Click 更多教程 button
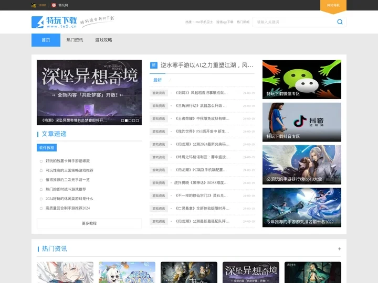Viewport: 378px width, 283px height. click(89, 223)
